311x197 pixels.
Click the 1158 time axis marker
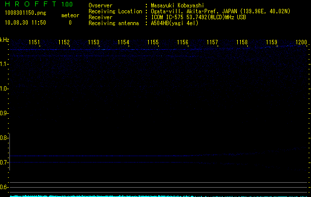[242, 42]
